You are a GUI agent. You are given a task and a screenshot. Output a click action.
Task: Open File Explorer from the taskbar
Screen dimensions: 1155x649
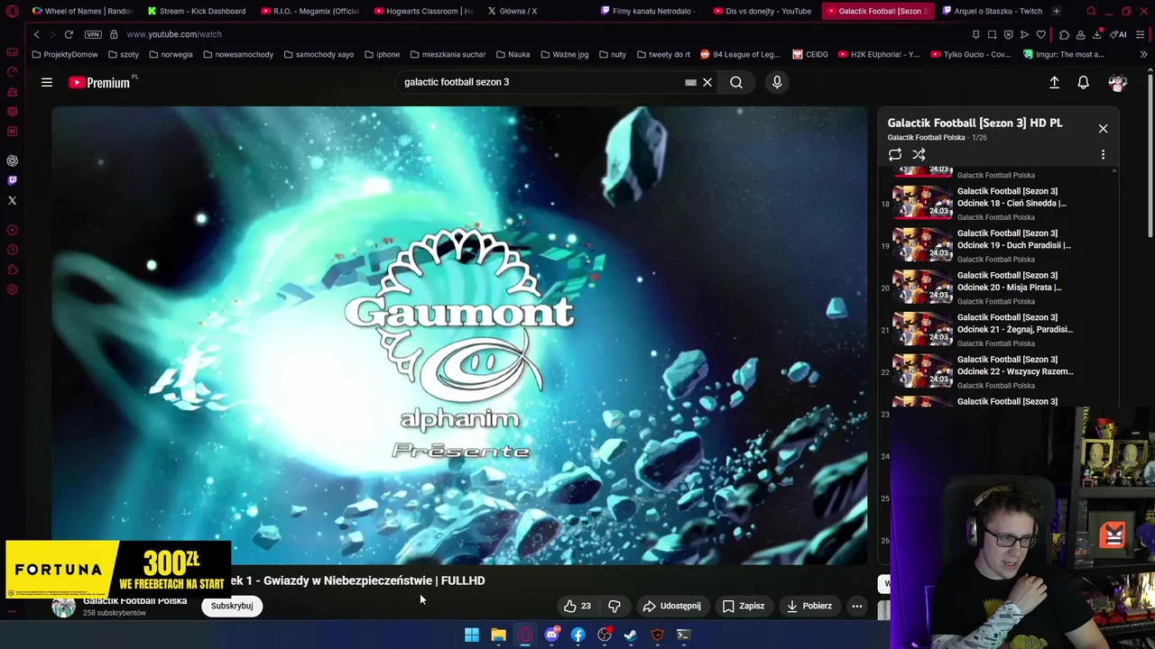click(498, 635)
